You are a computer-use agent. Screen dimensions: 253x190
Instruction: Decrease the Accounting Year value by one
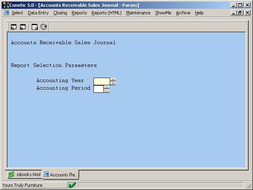point(113,83)
